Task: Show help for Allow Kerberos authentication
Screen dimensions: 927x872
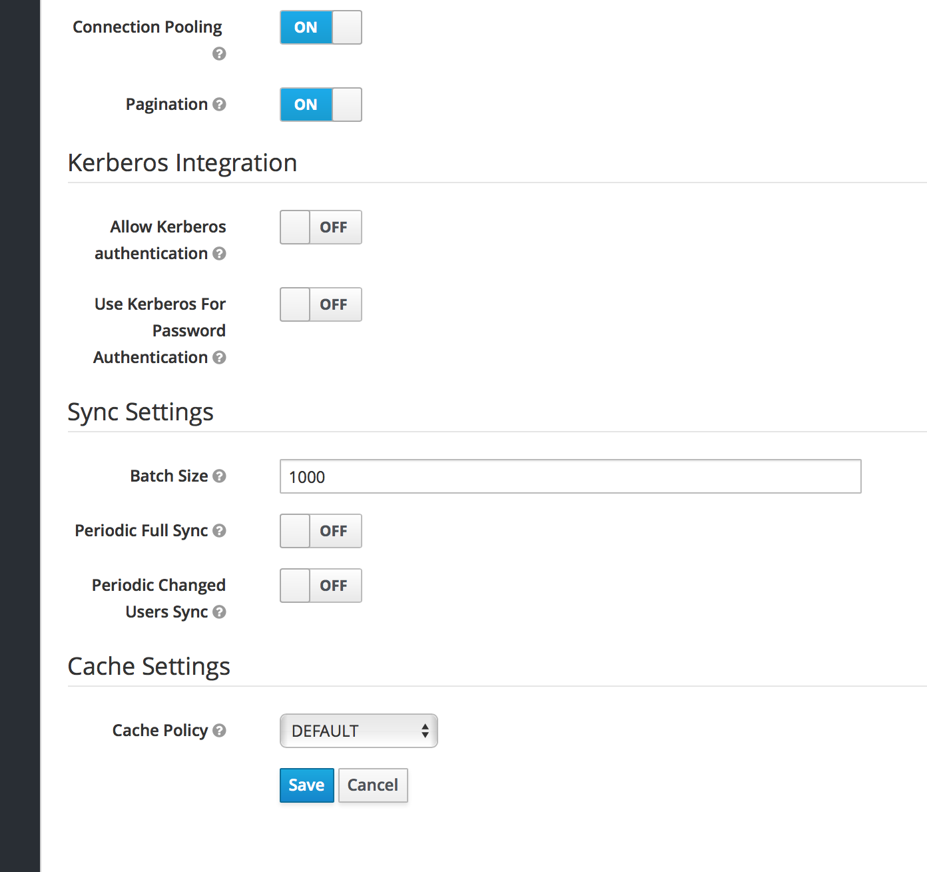Action: pyautogui.click(x=219, y=254)
